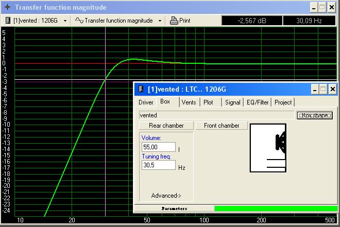Open the EQ/Filter tab
The height and width of the screenshot is (227, 340).
tap(258, 102)
